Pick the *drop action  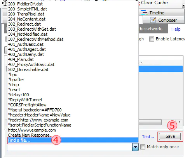tap(73, 85)
